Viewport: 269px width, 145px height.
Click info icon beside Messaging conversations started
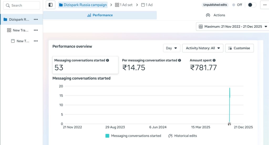click(107, 60)
